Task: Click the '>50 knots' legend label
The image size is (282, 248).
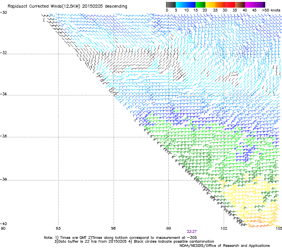Action: pos(271,10)
